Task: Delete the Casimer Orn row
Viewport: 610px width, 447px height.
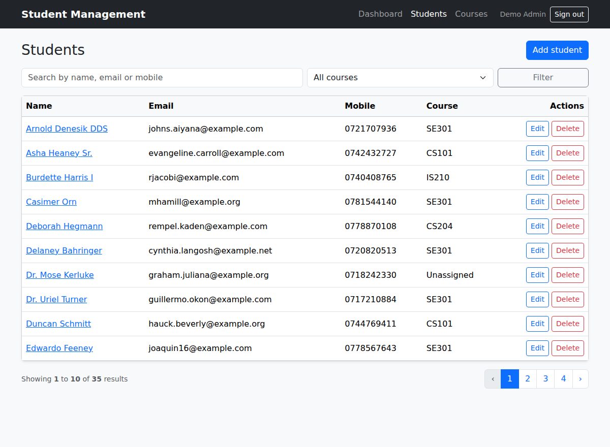Action: click(568, 202)
